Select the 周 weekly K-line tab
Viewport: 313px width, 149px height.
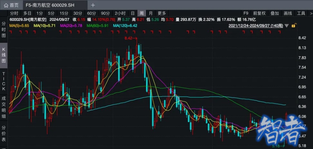142,13
